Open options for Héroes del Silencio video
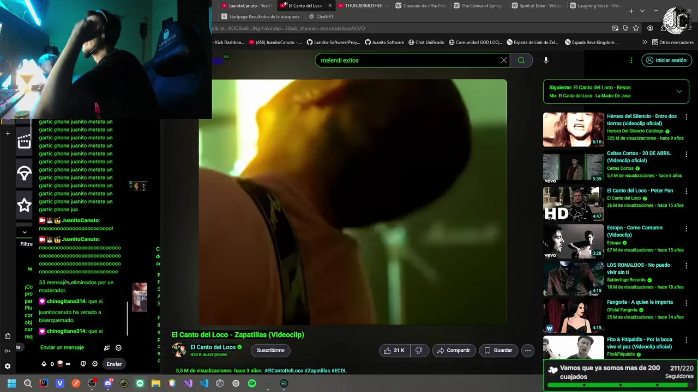 [x=686, y=117]
